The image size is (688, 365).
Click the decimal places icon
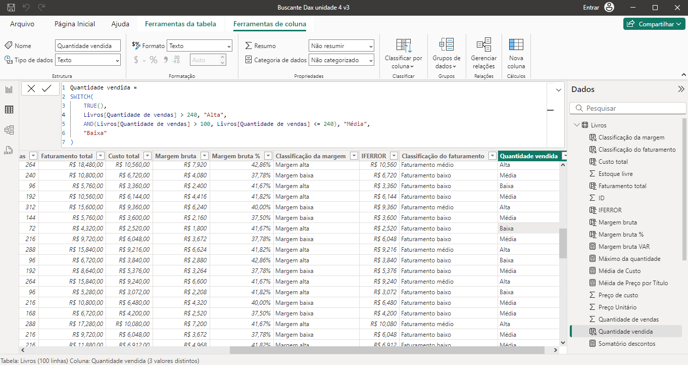pos(176,60)
